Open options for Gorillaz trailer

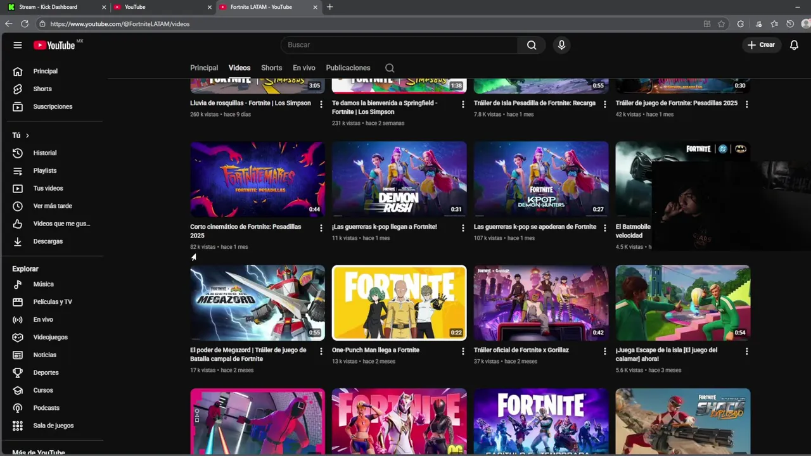pos(605,351)
